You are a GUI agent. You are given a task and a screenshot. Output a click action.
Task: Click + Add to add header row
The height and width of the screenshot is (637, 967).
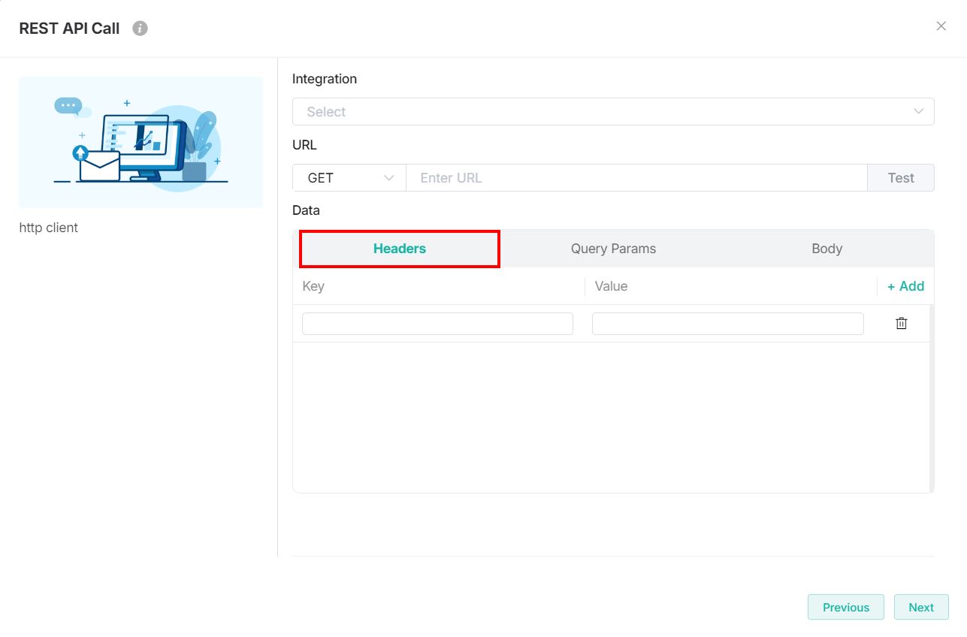click(905, 286)
